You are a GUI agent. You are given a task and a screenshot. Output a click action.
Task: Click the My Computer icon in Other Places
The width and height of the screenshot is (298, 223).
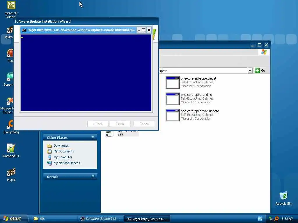tap(49, 157)
